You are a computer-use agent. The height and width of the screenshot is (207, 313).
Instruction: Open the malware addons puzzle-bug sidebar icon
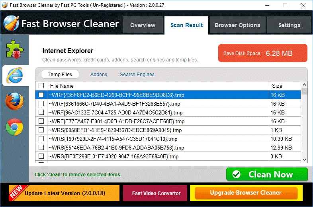(x=15, y=49)
